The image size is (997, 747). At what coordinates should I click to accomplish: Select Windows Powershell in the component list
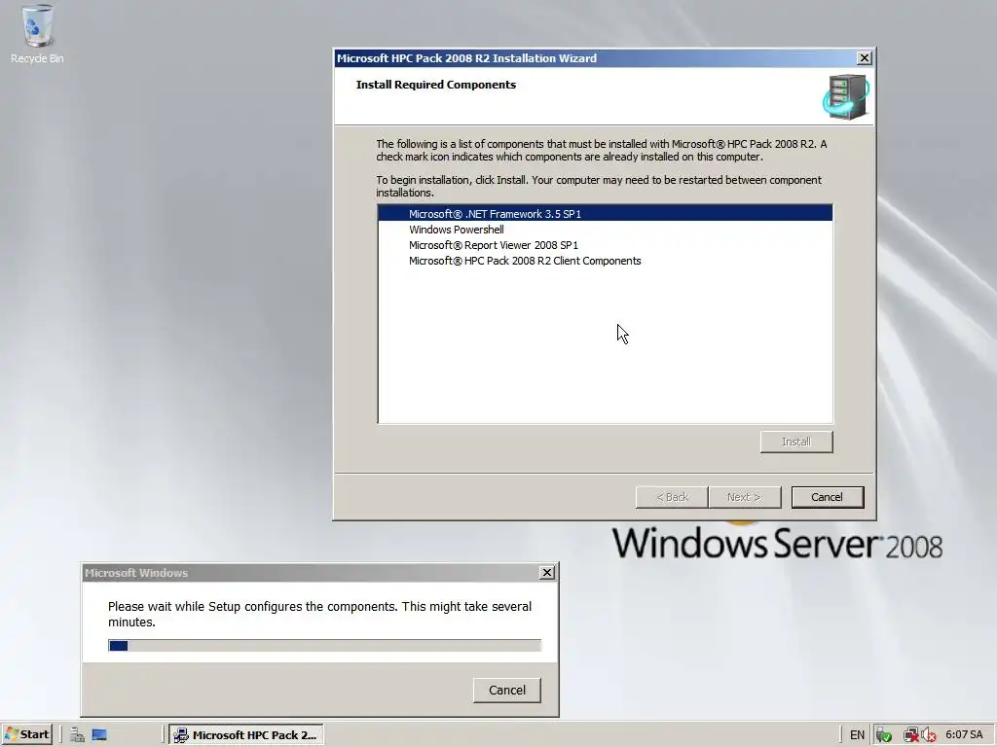pos(605,230)
